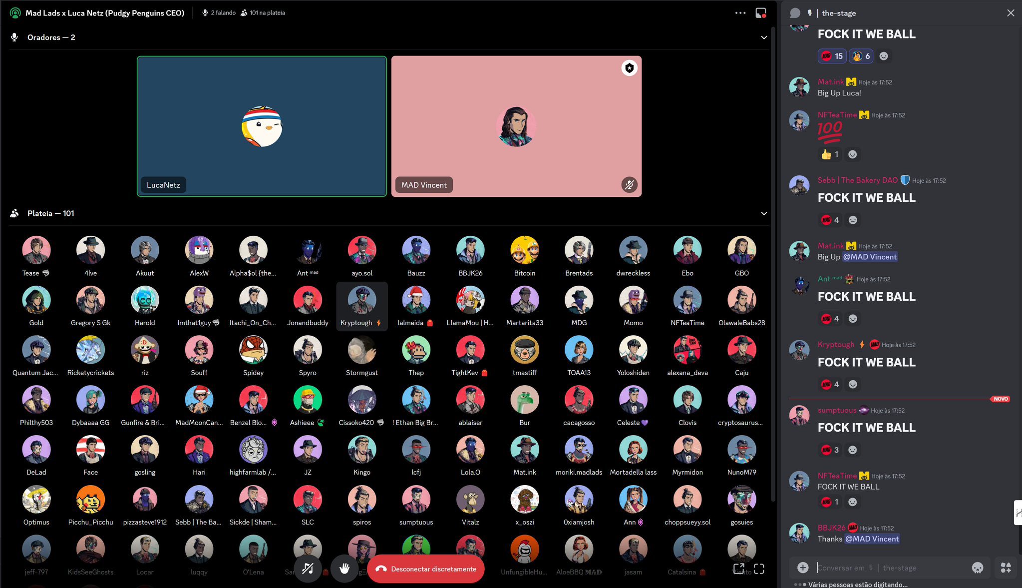Close the the-stage chat panel
Image resolution: width=1022 pixels, height=588 pixels.
click(x=1011, y=13)
